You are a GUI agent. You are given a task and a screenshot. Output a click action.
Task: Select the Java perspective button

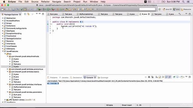click(x=176, y=9)
